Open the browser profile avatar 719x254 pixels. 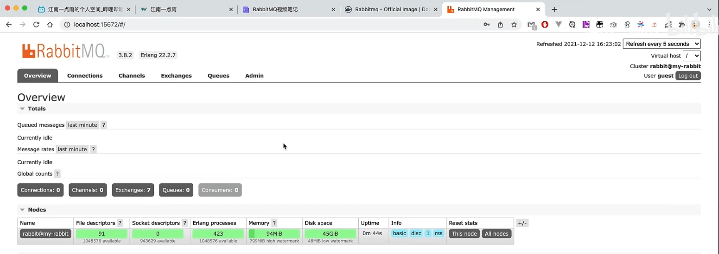(x=695, y=25)
